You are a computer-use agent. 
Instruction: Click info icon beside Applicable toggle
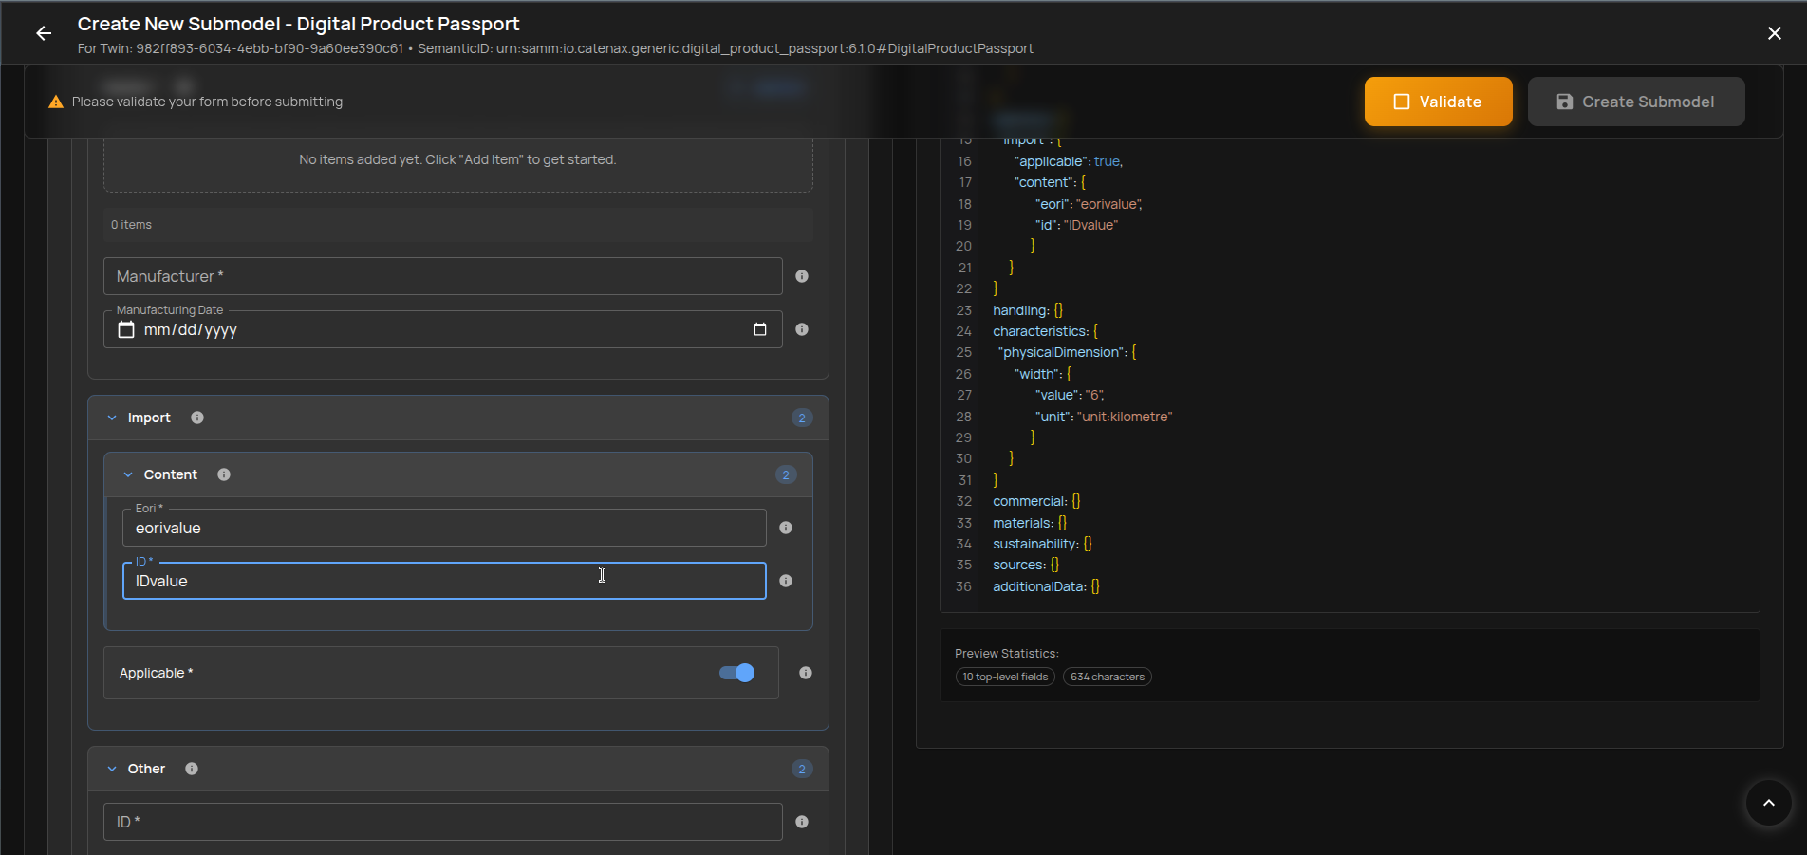pos(806,673)
